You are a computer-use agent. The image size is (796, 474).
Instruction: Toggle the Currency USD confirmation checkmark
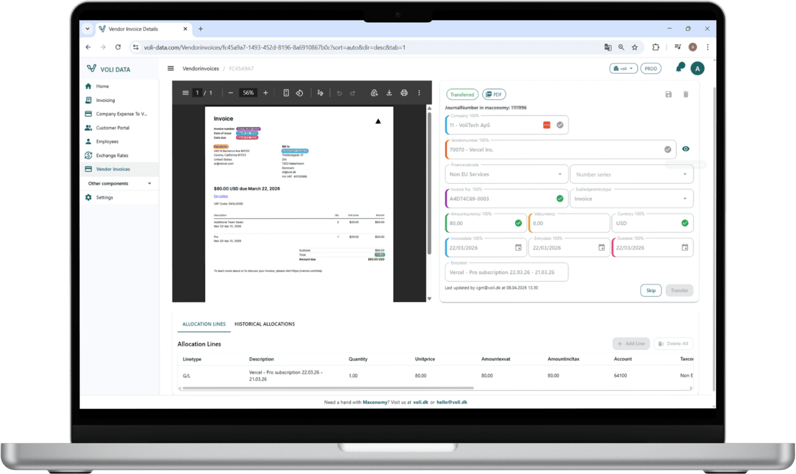coord(684,223)
